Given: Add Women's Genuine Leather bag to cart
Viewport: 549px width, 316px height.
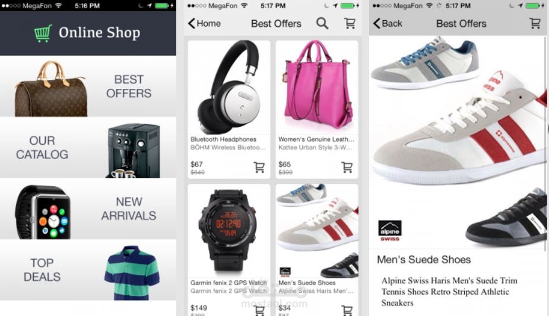Looking at the screenshot, I should point(347,167).
